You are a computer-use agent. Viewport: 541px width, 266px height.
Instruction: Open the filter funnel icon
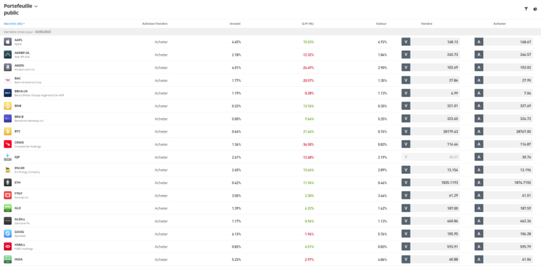(526, 10)
